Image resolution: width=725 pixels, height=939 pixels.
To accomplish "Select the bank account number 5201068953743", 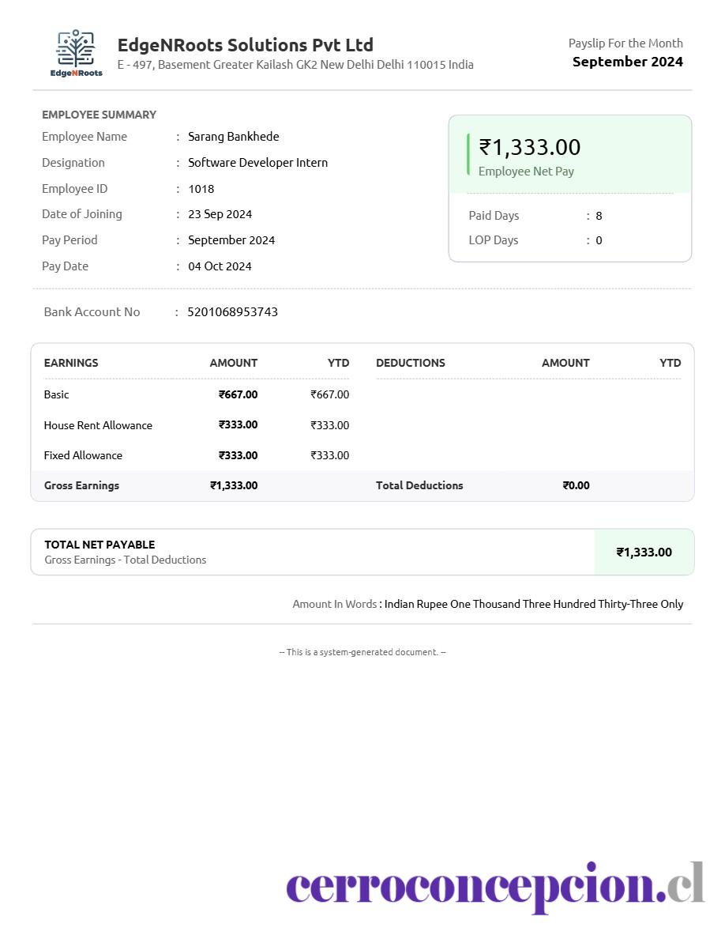I will click(233, 312).
